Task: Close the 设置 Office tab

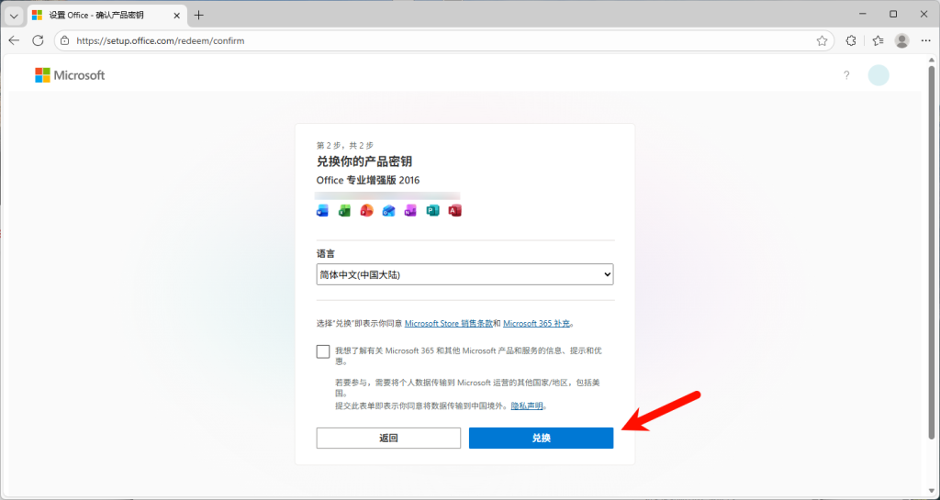Action: (177, 15)
